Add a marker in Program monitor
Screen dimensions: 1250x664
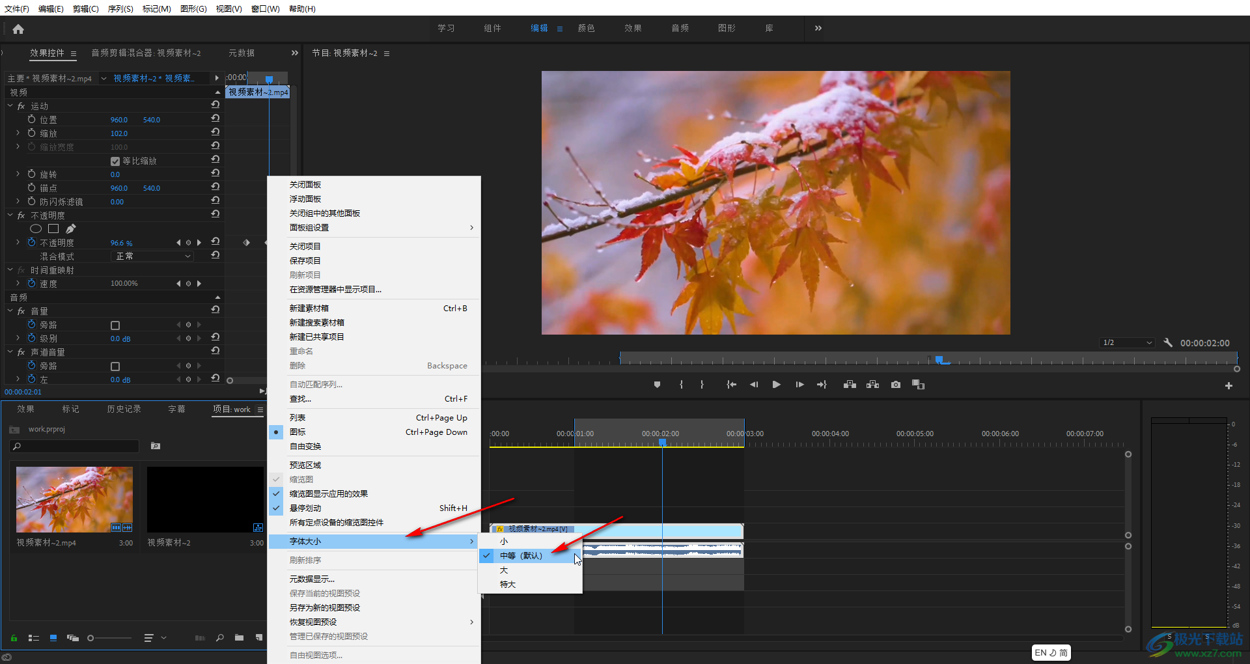[x=657, y=385]
